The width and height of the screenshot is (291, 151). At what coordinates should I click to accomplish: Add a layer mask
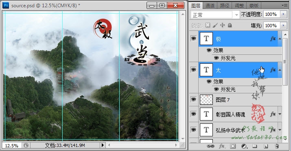click(x=233, y=146)
